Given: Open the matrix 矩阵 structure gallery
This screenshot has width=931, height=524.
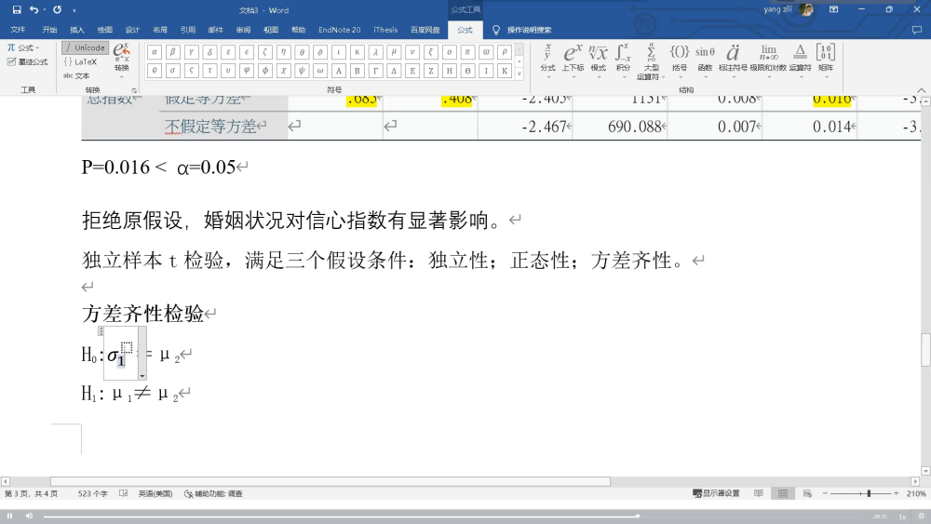Looking at the screenshot, I should pos(825,57).
